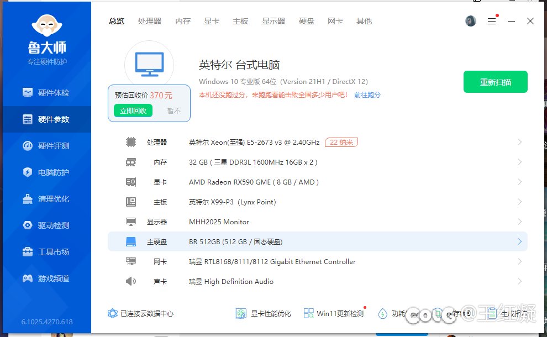Open 工具市场 in the sidebar

pyautogui.click(x=47, y=252)
